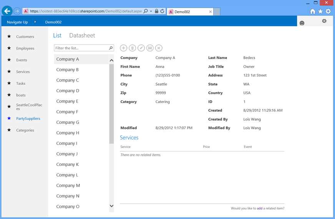Viewport: 335px width, 219px height.
Task: Click the Services section heading
Action: [129, 138]
